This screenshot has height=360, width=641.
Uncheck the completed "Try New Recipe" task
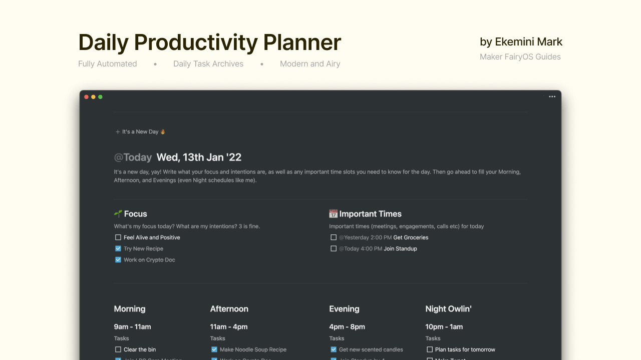[x=118, y=248]
